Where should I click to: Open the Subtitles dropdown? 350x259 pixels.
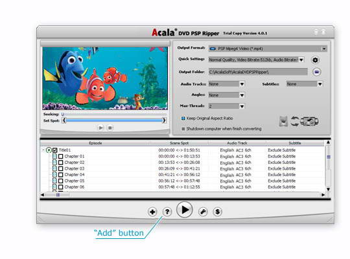click(320, 84)
